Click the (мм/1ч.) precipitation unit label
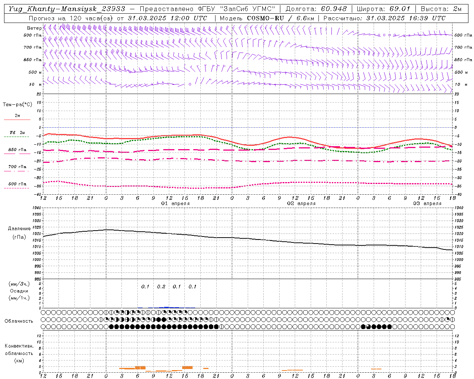The height and width of the screenshot is (379, 474). 19,298
